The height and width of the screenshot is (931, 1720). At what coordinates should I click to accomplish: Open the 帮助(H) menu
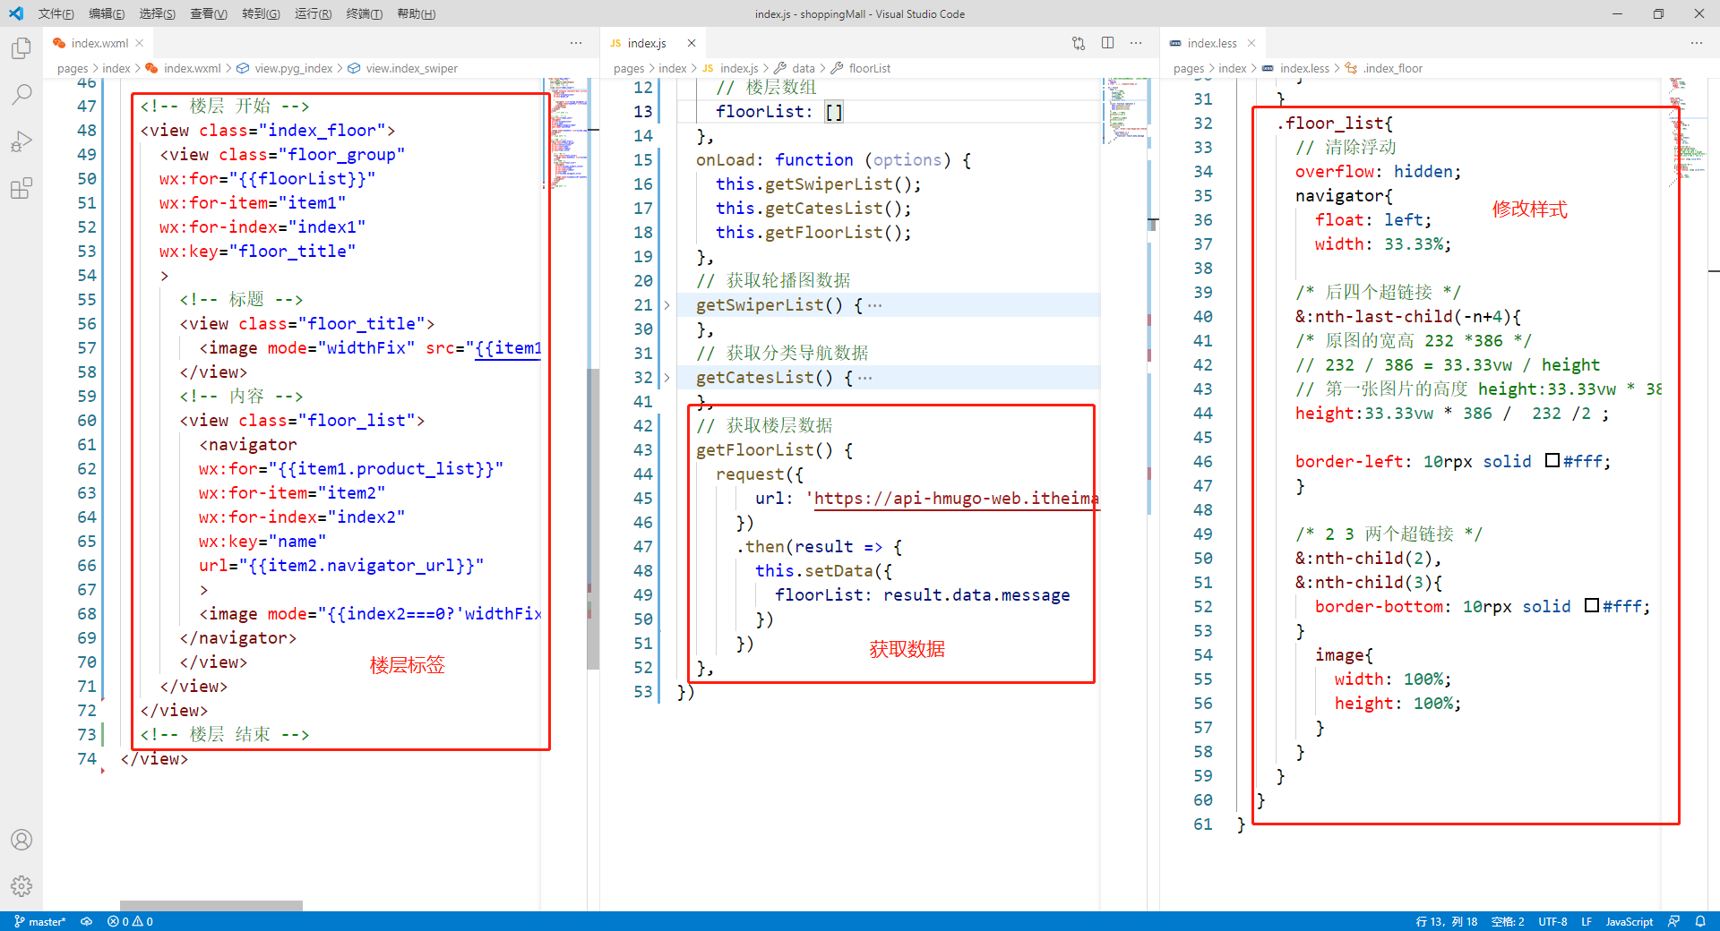[416, 13]
